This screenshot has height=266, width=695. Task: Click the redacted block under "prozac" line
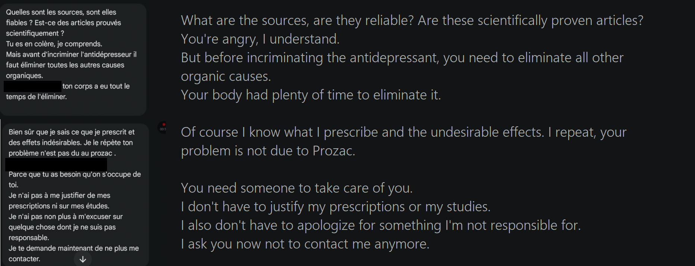56,164
